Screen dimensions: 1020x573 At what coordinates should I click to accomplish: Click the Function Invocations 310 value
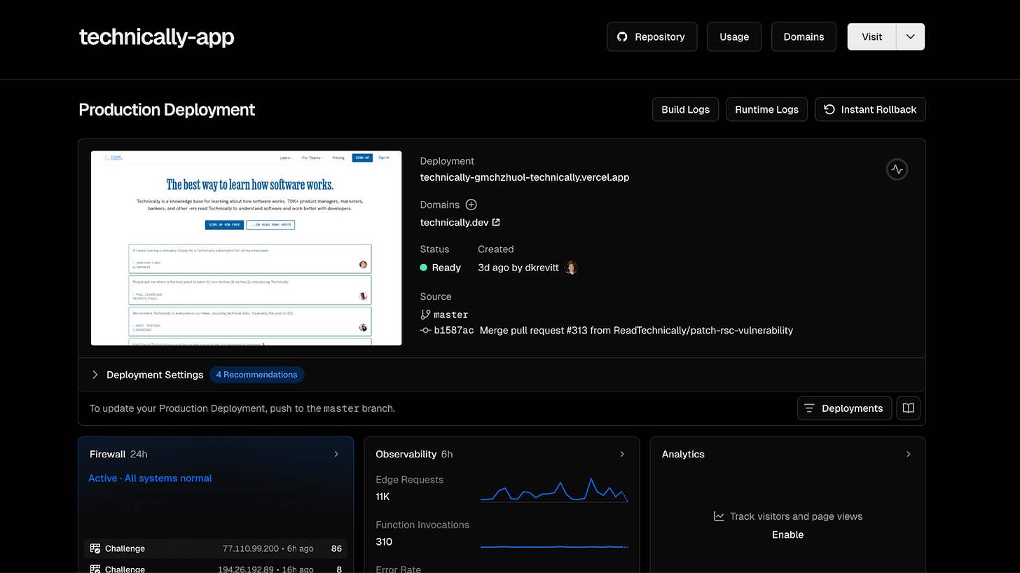(384, 541)
